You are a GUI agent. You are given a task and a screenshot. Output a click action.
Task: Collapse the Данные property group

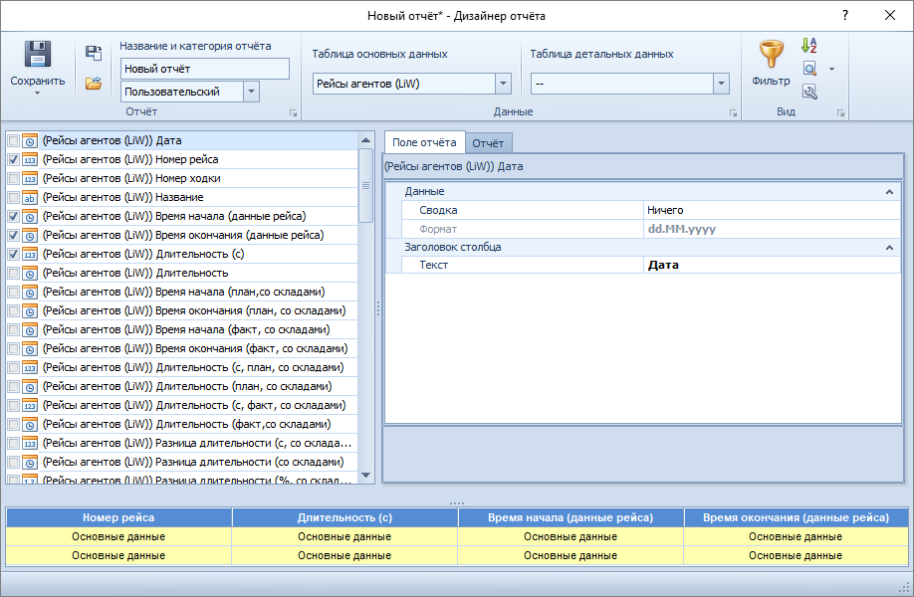[x=889, y=192]
